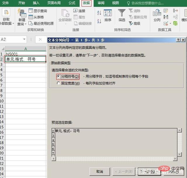Close the 文本分列向导 dialog
This screenshot has width=187, height=178.
[x=183, y=40]
